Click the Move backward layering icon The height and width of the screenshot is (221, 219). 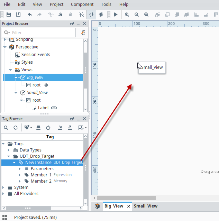coord(167,15)
